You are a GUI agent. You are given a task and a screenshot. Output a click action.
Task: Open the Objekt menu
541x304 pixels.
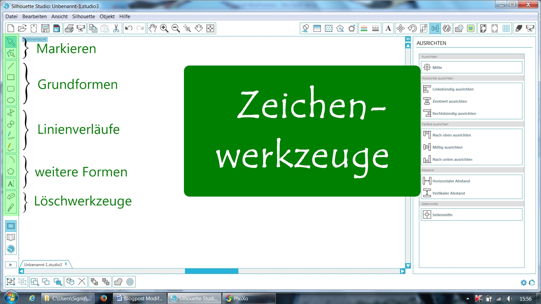click(x=107, y=16)
